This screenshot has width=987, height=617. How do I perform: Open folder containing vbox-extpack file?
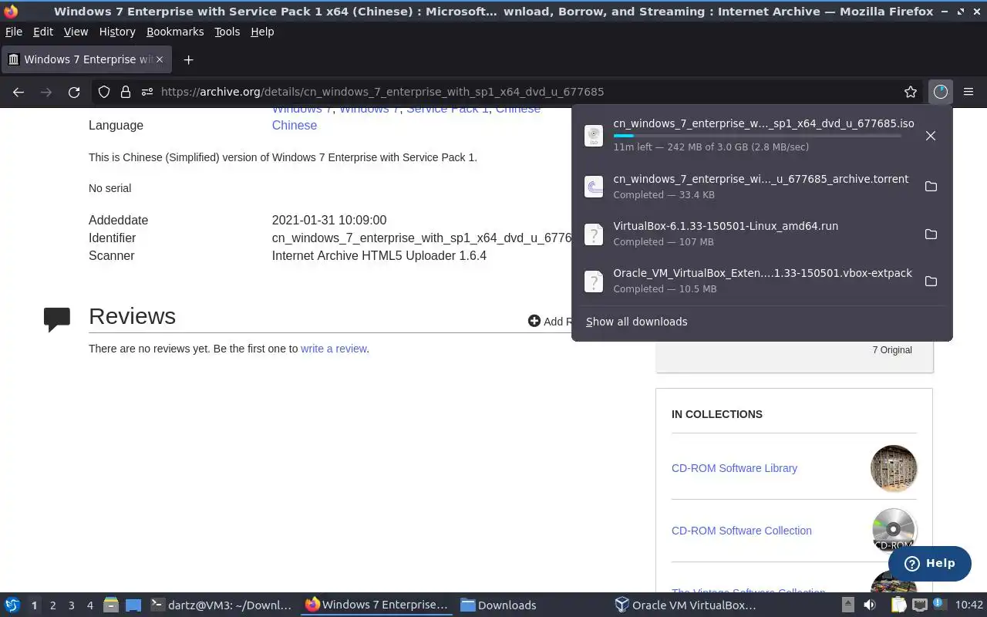(931, 281)
